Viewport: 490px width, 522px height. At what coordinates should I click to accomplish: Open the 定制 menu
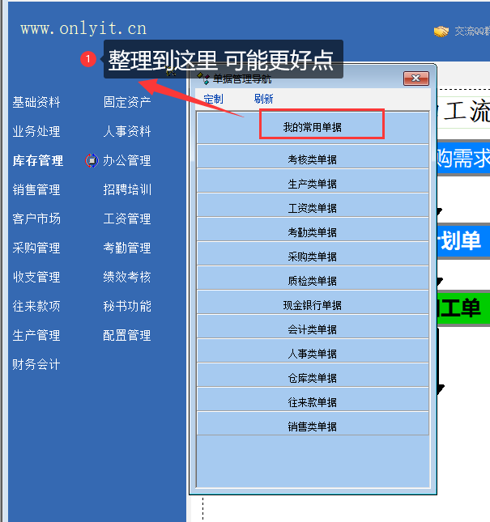213,99
